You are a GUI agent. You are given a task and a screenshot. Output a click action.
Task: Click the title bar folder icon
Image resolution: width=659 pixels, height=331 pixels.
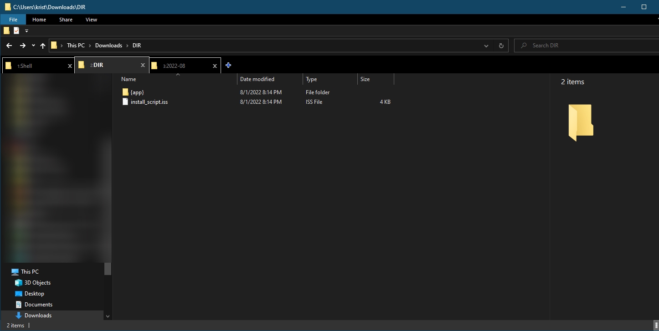8,7
